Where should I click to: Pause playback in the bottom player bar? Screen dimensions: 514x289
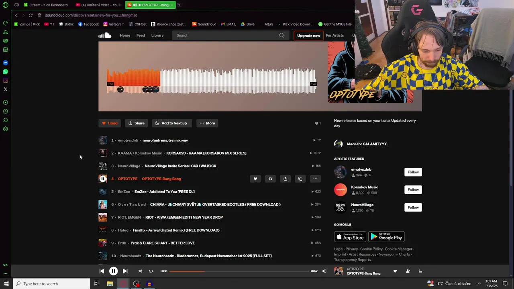pyautogui.click(x=113, y=271)
